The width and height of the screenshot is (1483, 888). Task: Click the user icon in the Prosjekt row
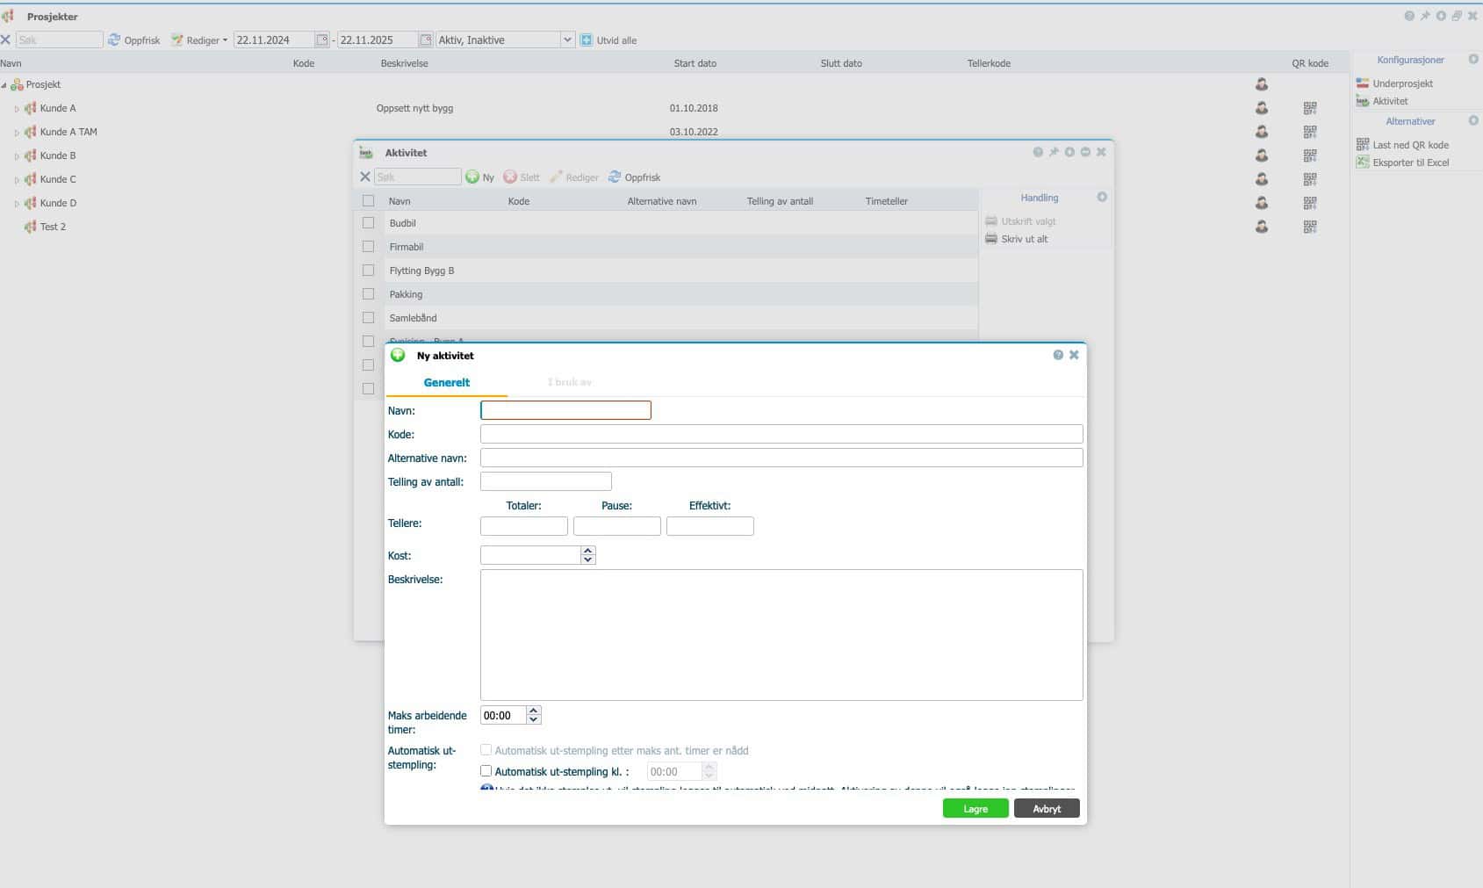pyautogui.click(x=1262, y=84)
